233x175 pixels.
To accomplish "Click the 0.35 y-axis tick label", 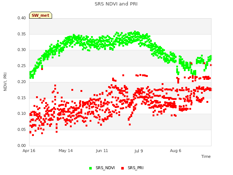I will [22, 34].
